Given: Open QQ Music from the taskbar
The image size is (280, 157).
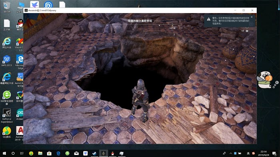Looking at the screenshot, I should pos(31,153).
